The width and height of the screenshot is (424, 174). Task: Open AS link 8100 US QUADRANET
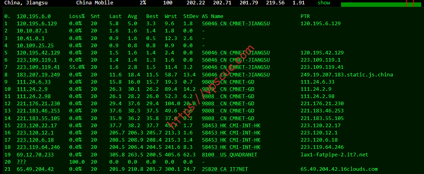[x=230, y=154]
